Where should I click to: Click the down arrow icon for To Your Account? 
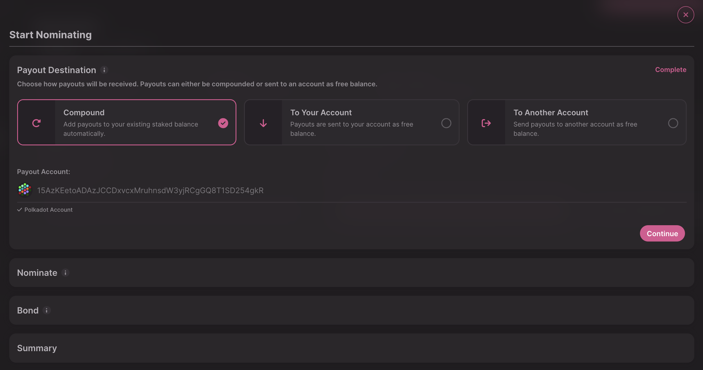[263, 123]
